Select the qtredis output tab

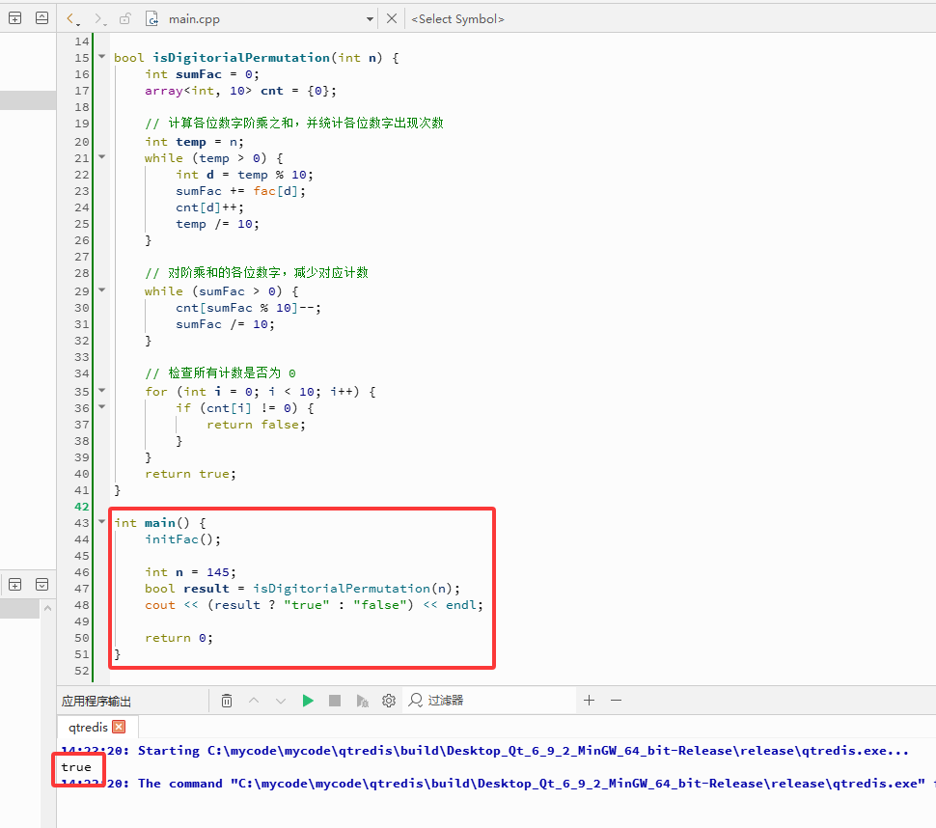click(88, 727)
